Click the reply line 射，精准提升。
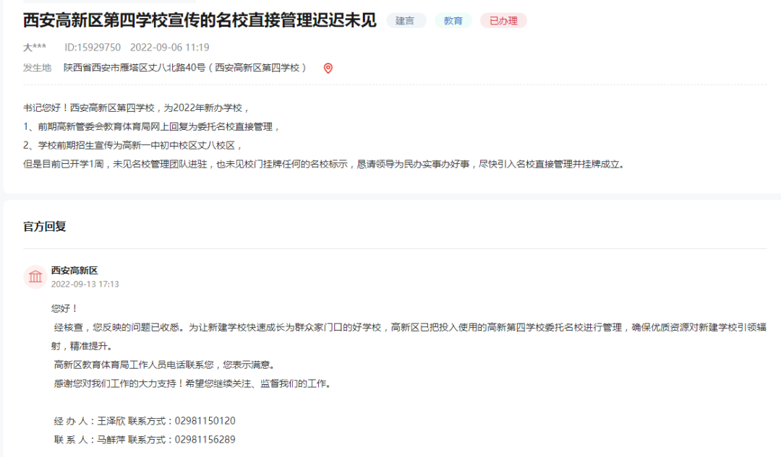 coord(83,346)
